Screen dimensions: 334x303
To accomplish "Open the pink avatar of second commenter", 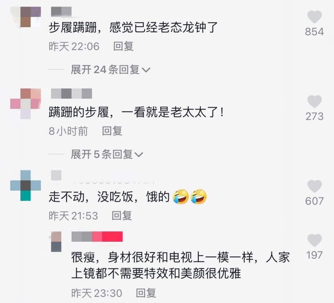I will tap(26, 104).
